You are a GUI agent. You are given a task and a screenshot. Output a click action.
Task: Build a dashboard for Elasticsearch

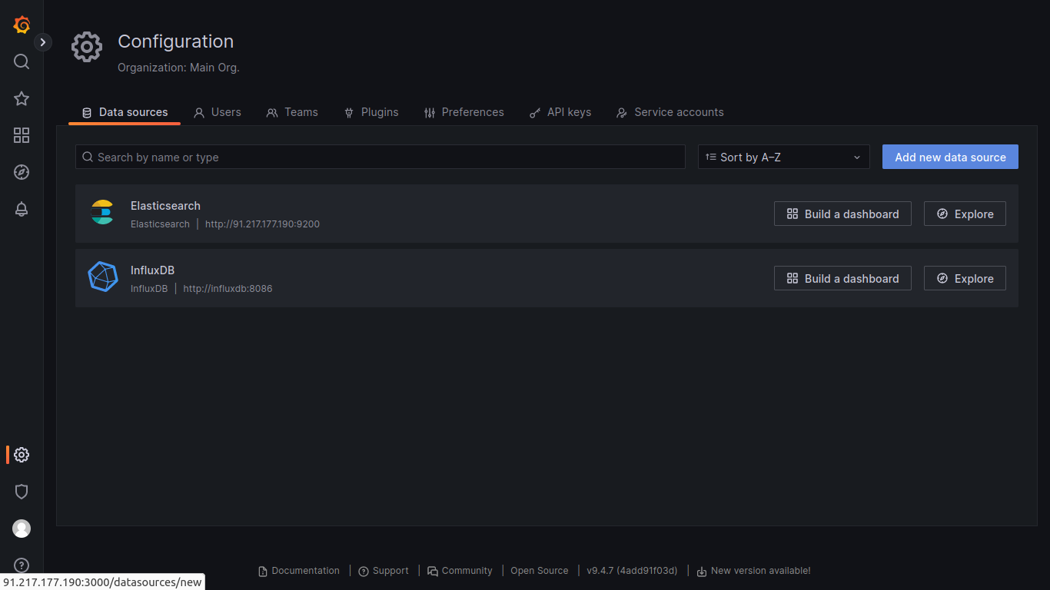point(842,214)
